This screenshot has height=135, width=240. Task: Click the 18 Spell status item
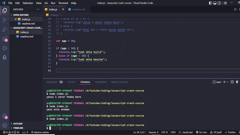click(x=216, y=132)
